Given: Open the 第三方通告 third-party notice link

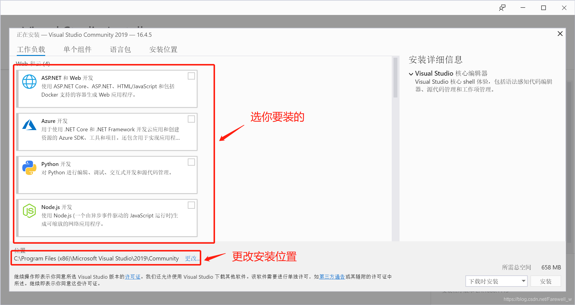Looking at the screenshot, I should point(332,277).
